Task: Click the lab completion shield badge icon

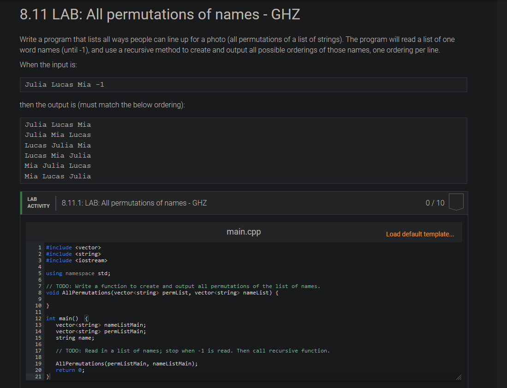Action: tap(456, 202)
